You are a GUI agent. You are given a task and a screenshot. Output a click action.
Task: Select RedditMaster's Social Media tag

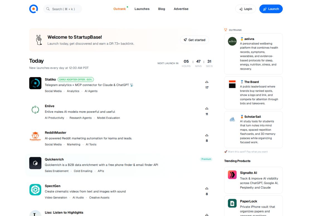click(53, 144)
